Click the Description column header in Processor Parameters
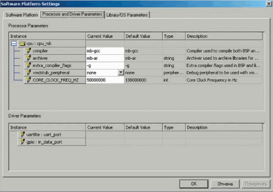Screen dimensions: 273x192 (223, 36)
